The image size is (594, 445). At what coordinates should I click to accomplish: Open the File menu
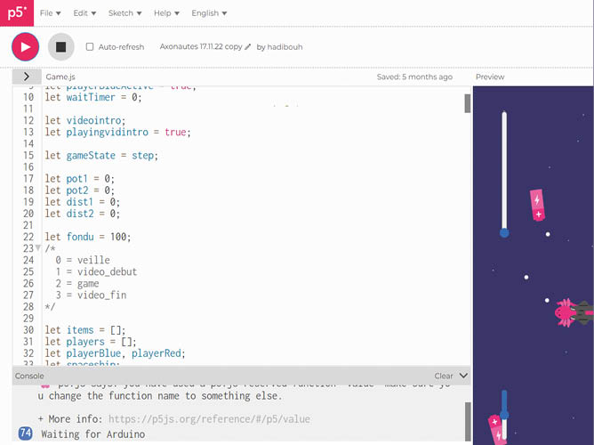pyautogui.click(x=51, y=13)
